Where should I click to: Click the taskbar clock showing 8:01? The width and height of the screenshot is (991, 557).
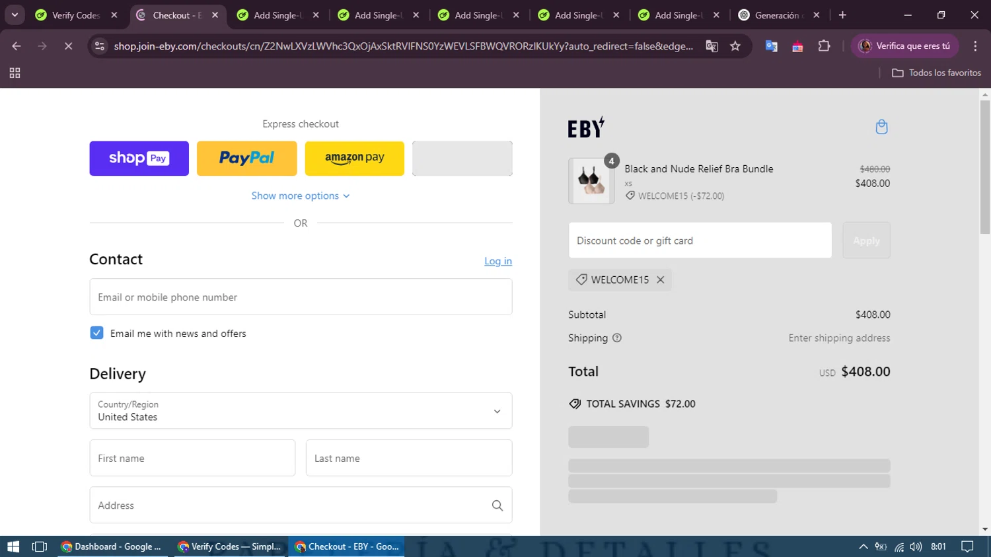coord(938,546)
